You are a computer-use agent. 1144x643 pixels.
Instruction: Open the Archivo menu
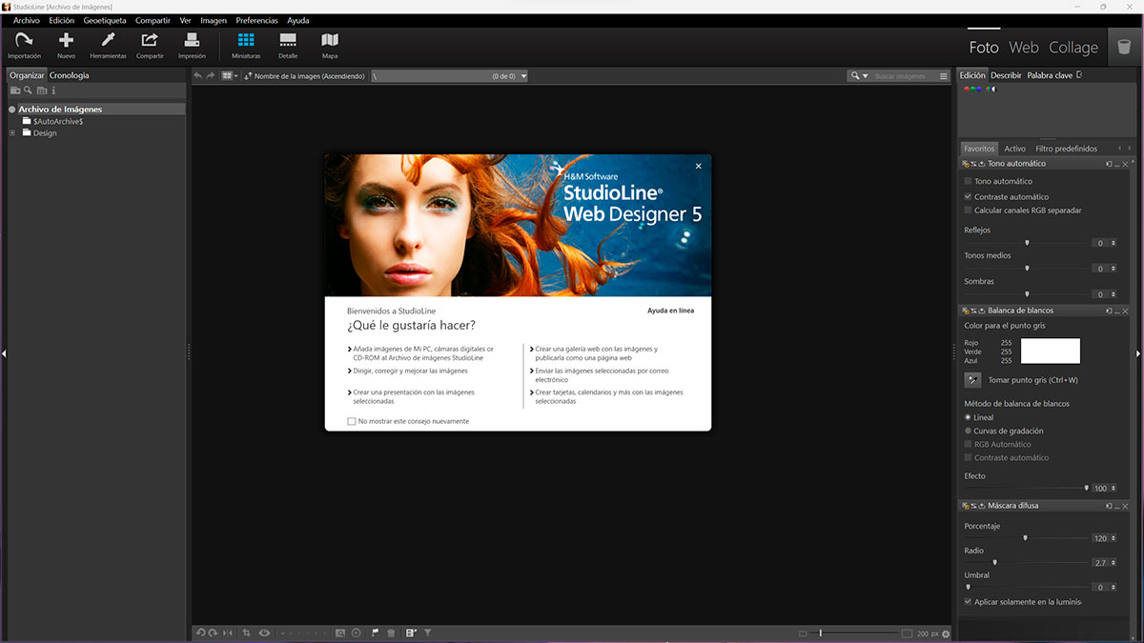click(27, 20)
